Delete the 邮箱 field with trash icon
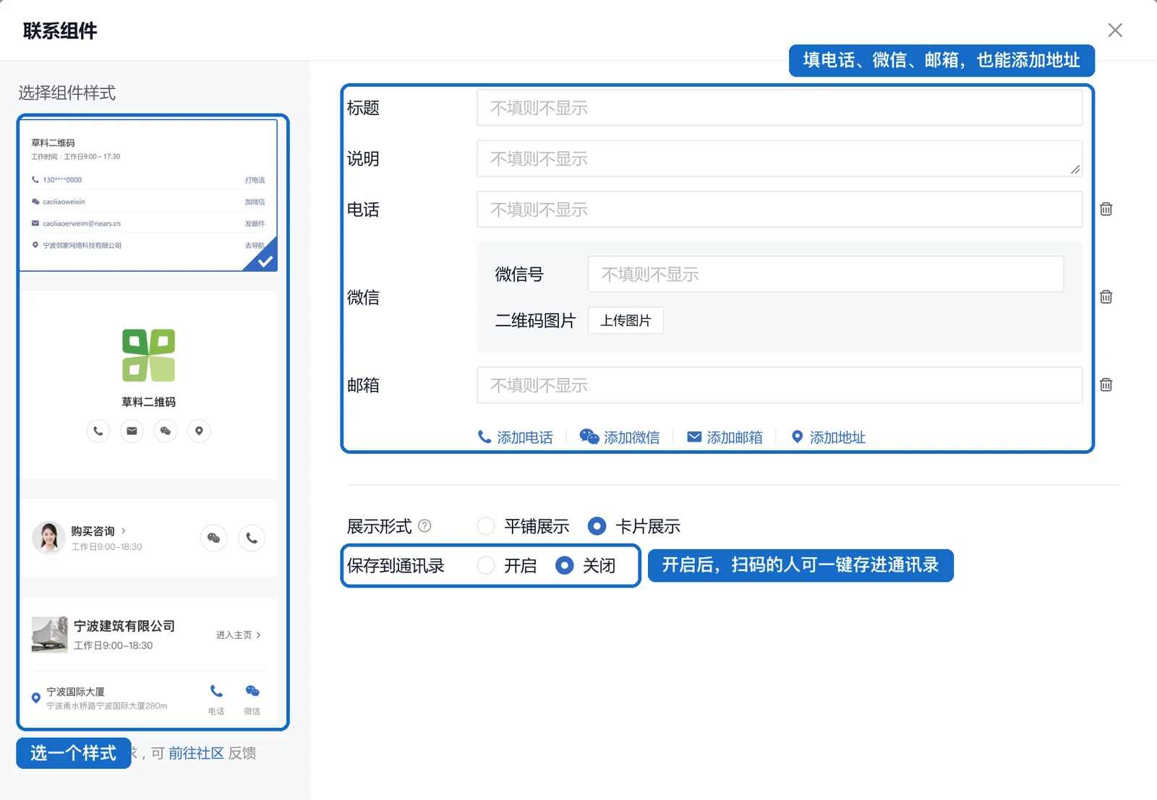The height and width of the screenshot is (800, 1157). (1106, 384)
